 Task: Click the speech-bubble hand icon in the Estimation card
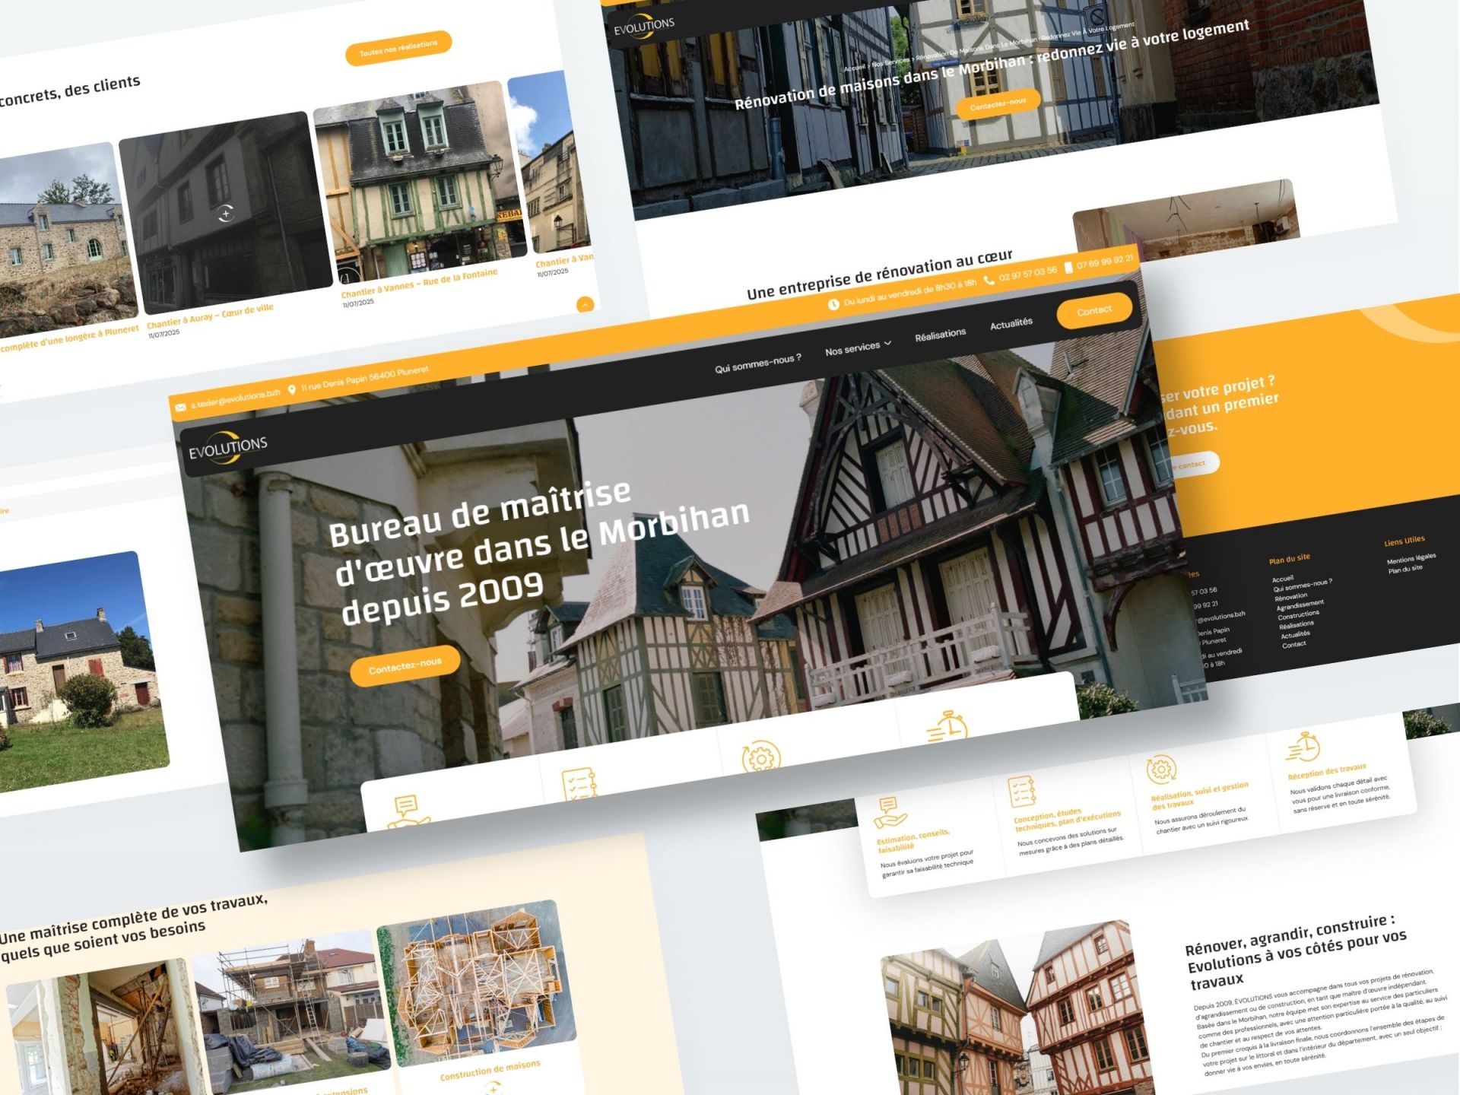[x=889, y=812]
